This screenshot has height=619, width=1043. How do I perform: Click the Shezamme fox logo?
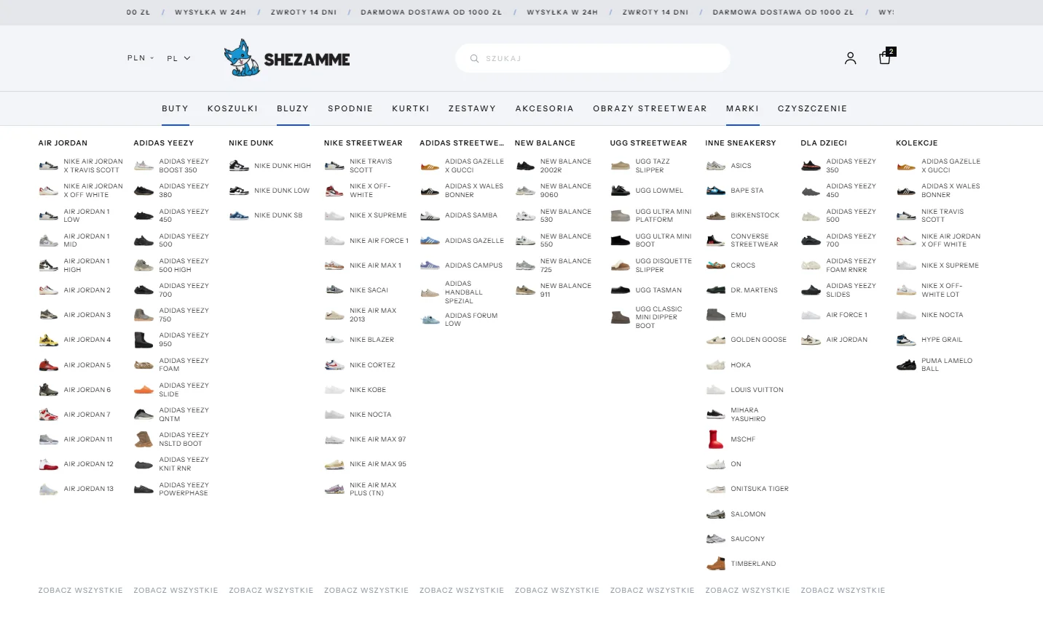[287, 58]
